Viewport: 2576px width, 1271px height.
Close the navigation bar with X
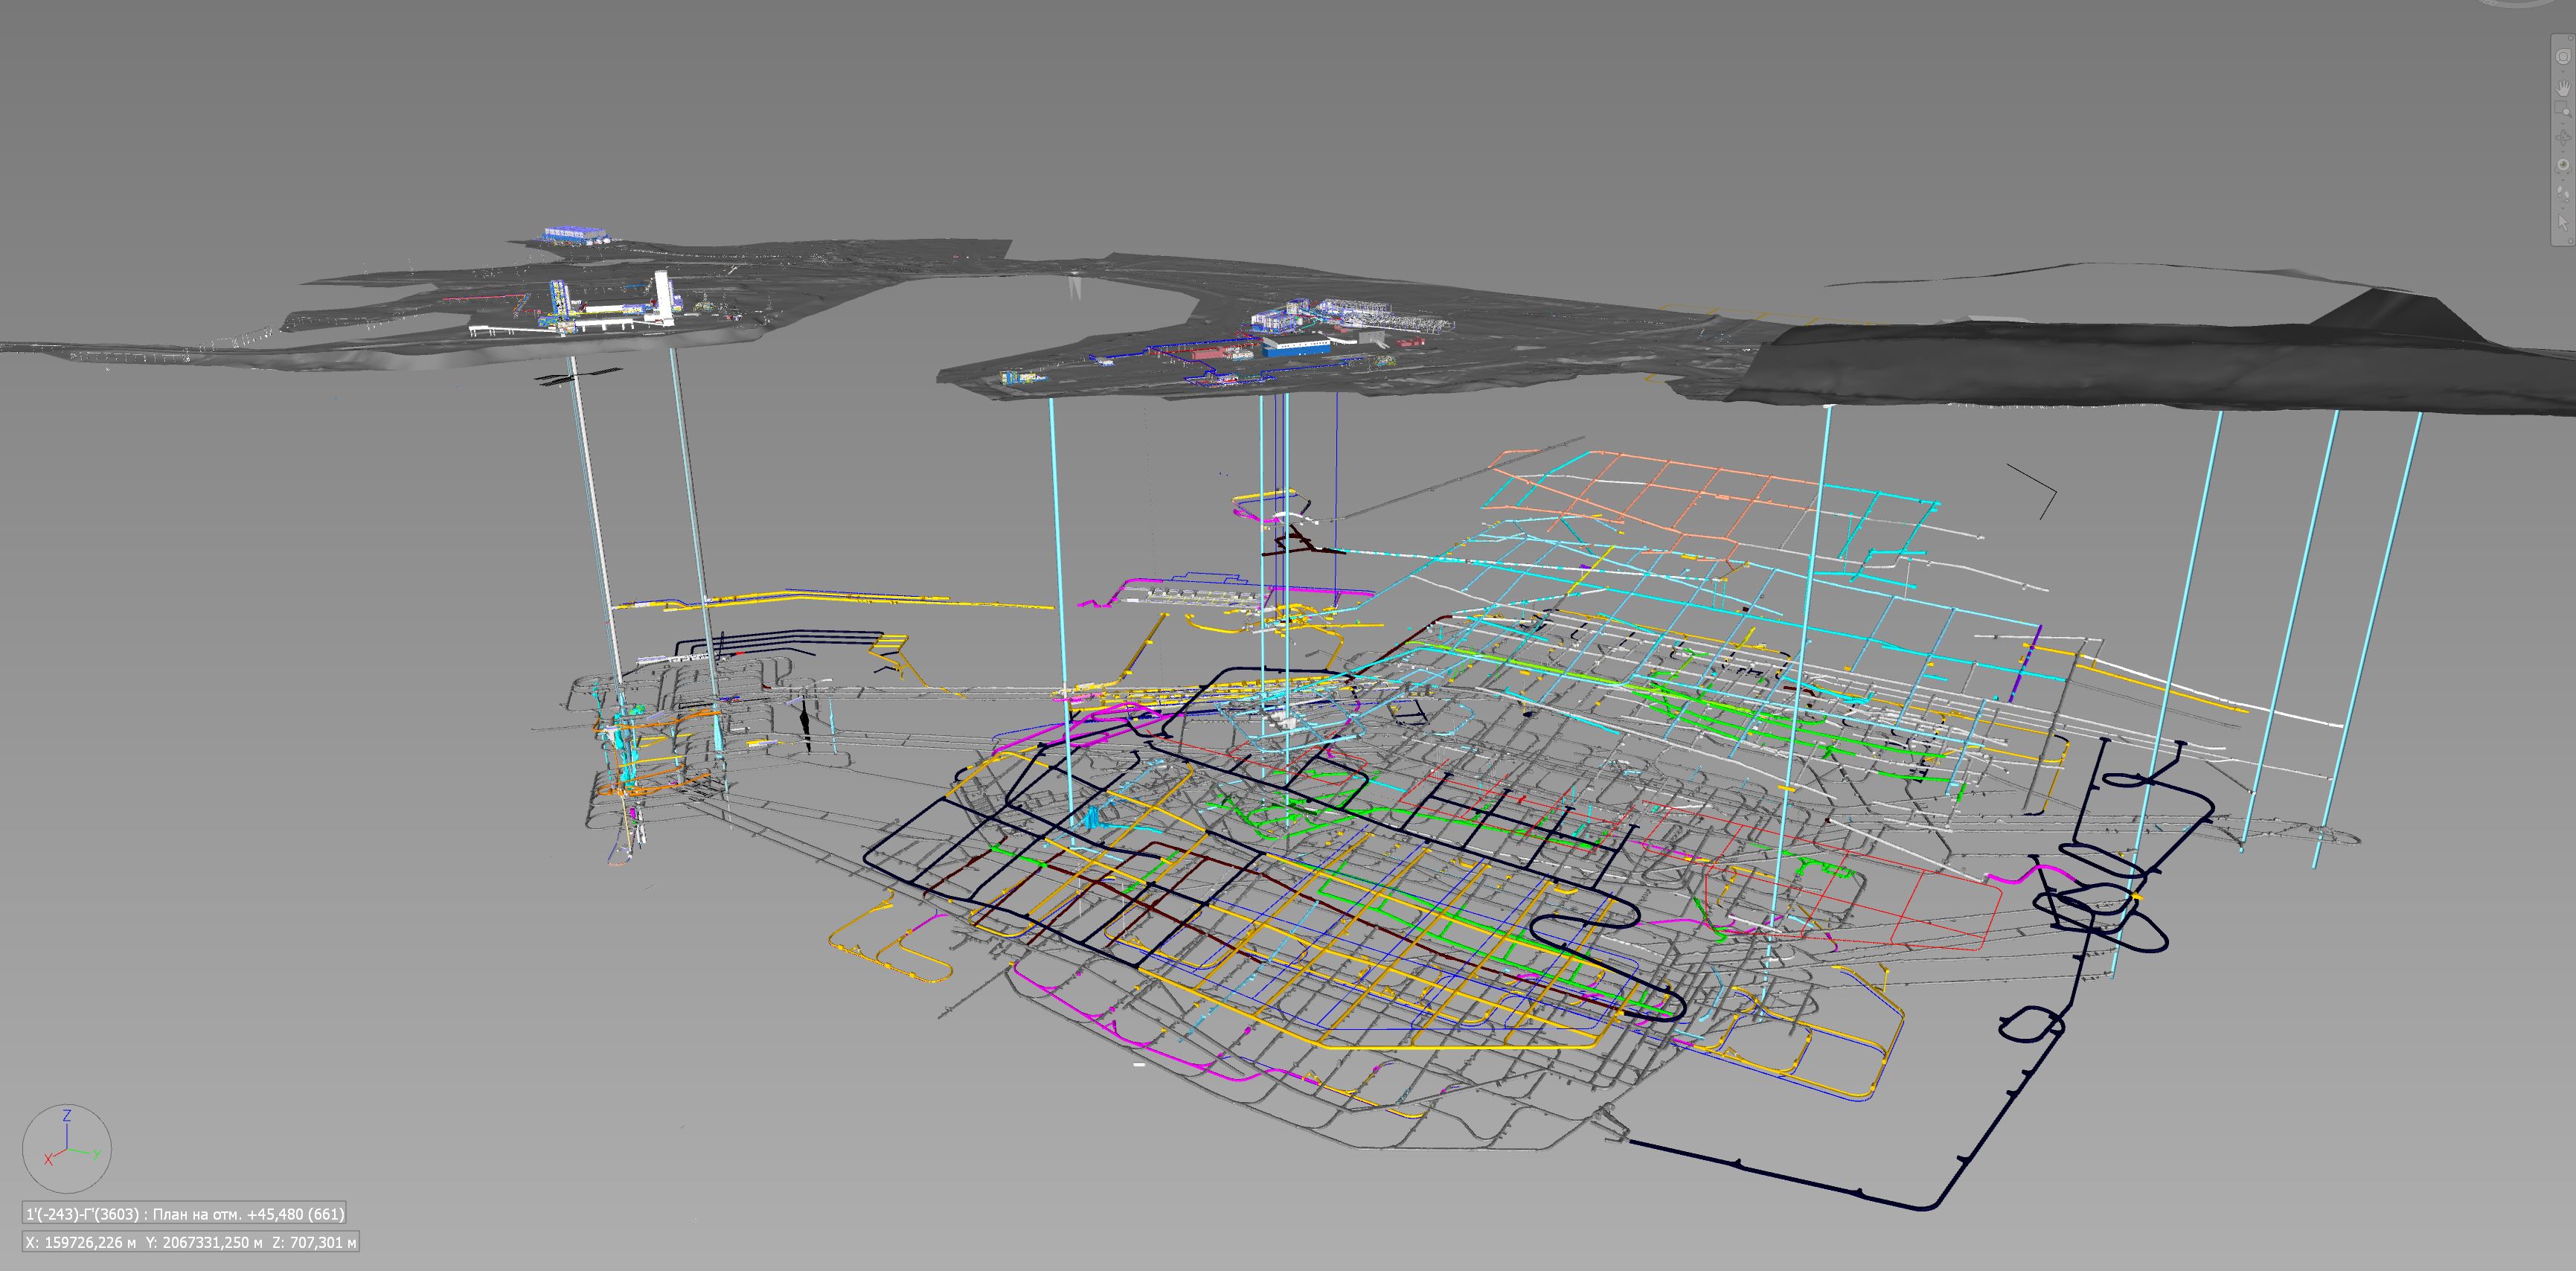click(x=2570, y=39)
